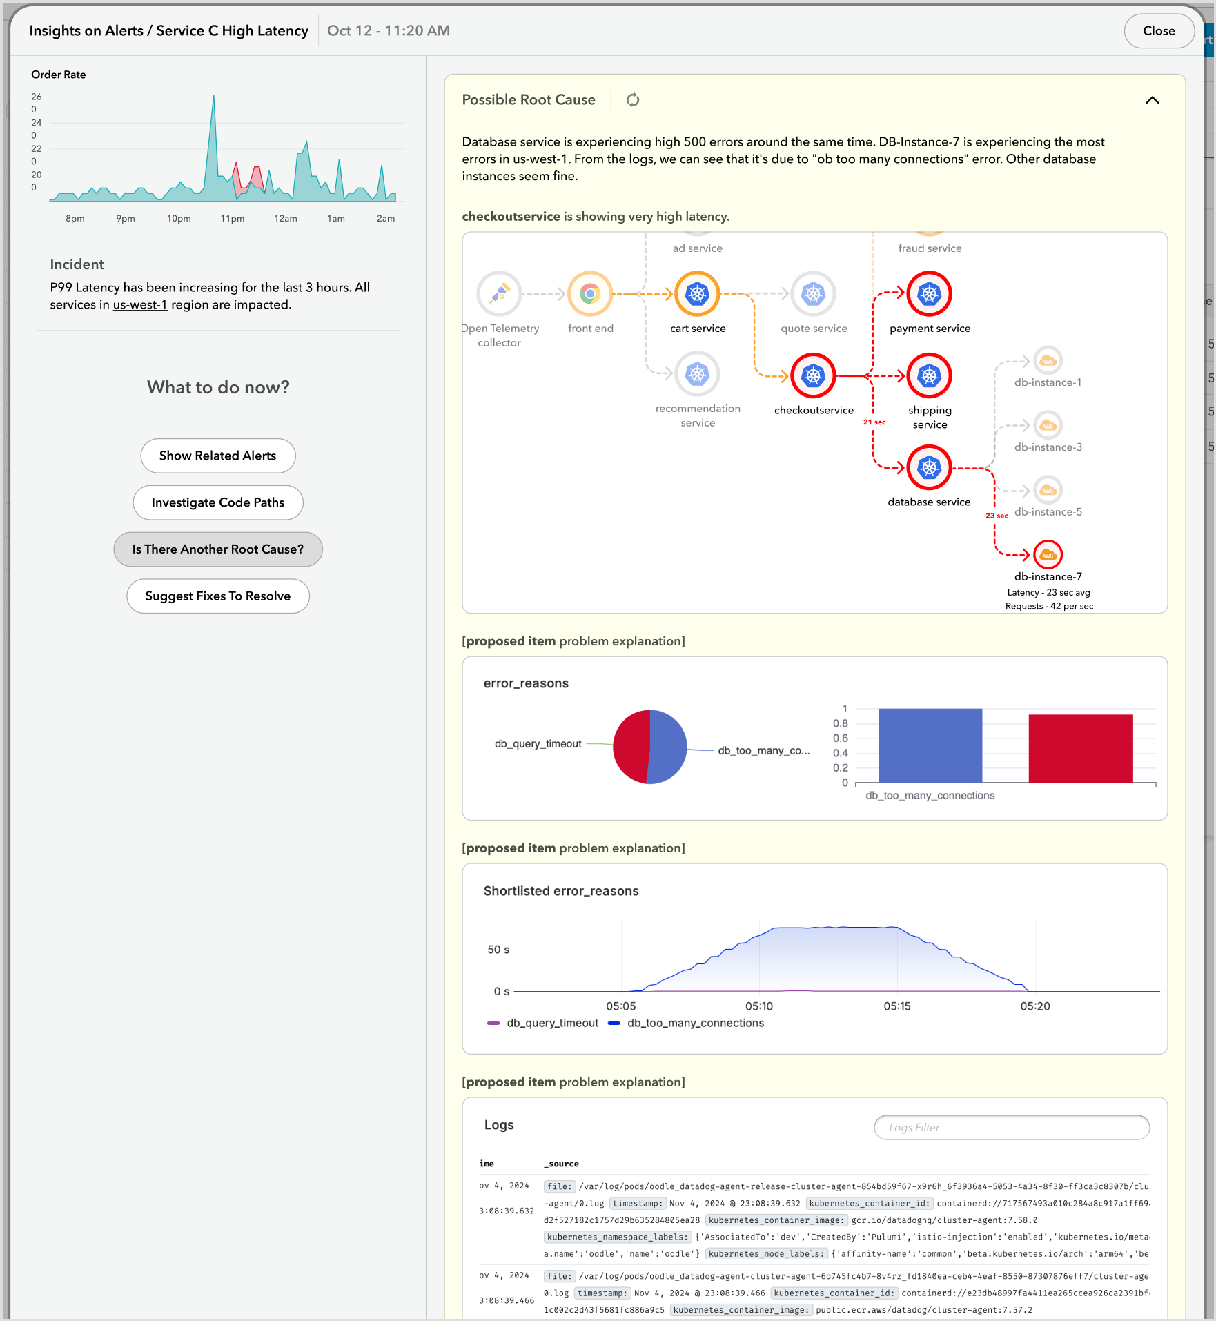Click 'db_query_timeout' pie chart label

[x=538, y=744]
